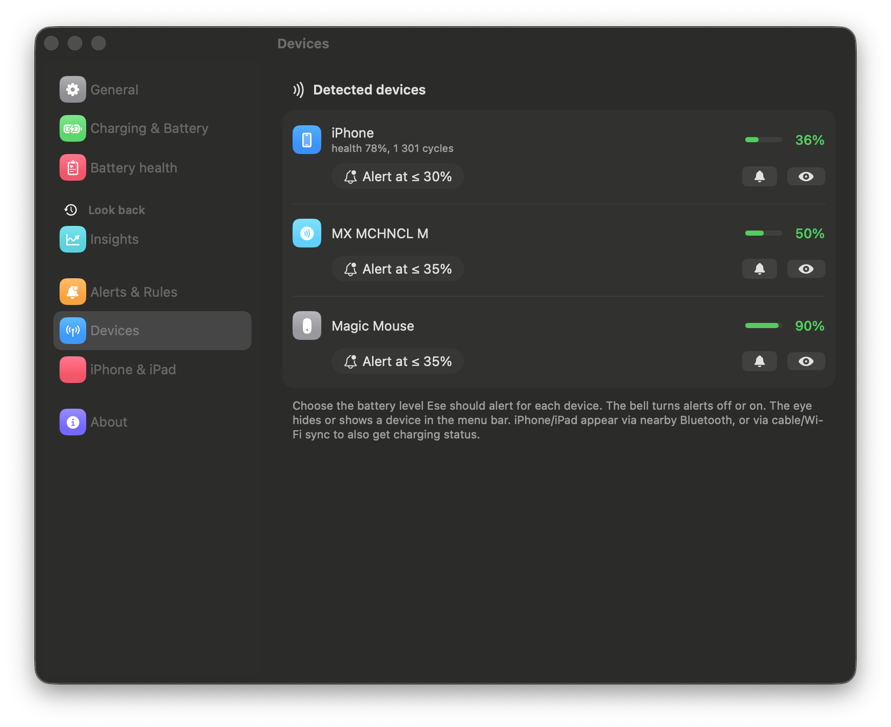Open Magic Mouse alert threshold selector
This screenshot has height=727, width=891.
pyautogui.click(x=398, y=361)
